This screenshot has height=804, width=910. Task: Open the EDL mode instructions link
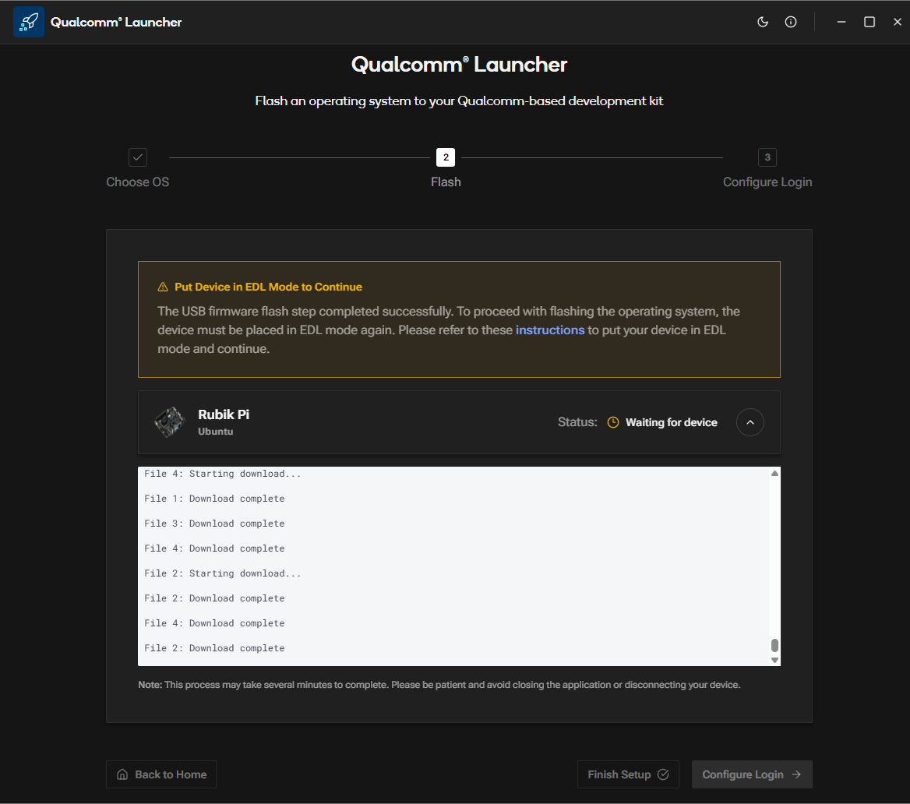pyautogui.click(x=549, y=330)
